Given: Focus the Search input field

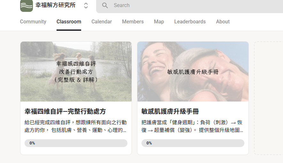Looking at the screenshot, I should click(189, 5).
